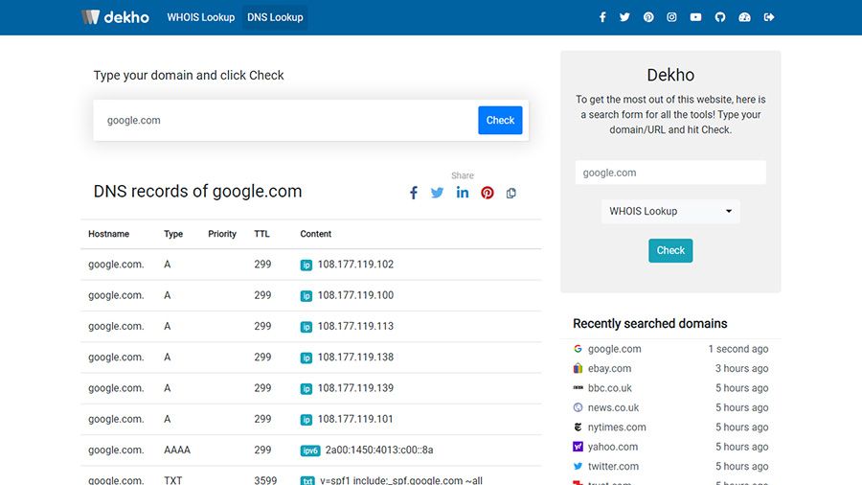Screen dimensions: 862x485
Task: Click the sign-out icon in header
Action: 769,17
